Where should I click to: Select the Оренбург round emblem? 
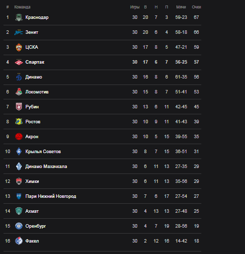[19, 226]
